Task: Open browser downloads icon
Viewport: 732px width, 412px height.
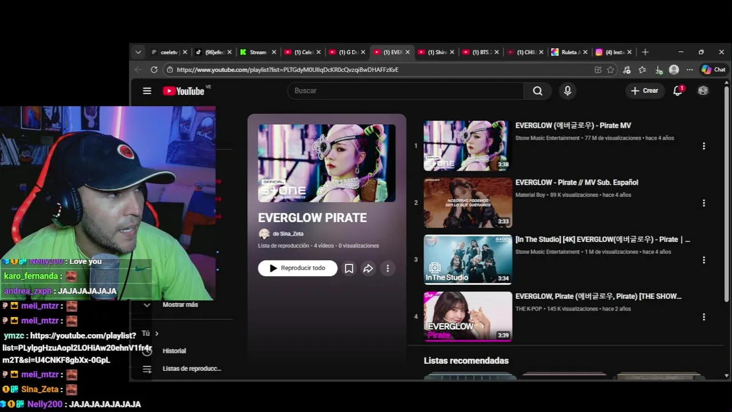Action: click(659, 70)
